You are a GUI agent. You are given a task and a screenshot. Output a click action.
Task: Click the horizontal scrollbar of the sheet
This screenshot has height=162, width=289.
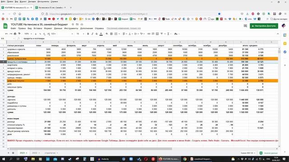[x=91, y=149]
